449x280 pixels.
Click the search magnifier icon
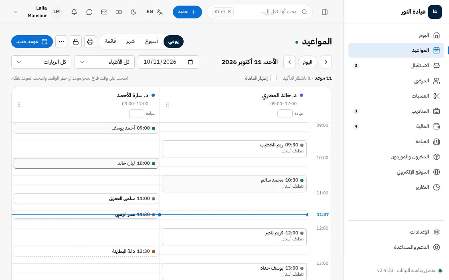pyautogui.click(x=304, y=12)
